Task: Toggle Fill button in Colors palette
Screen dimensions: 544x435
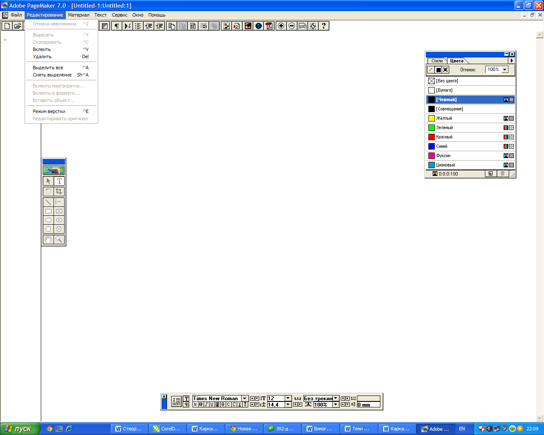Action: (x=438, y=70)
